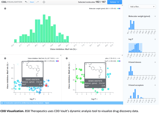Click the tallest histogram bar
160x114 pixels.
44,28
